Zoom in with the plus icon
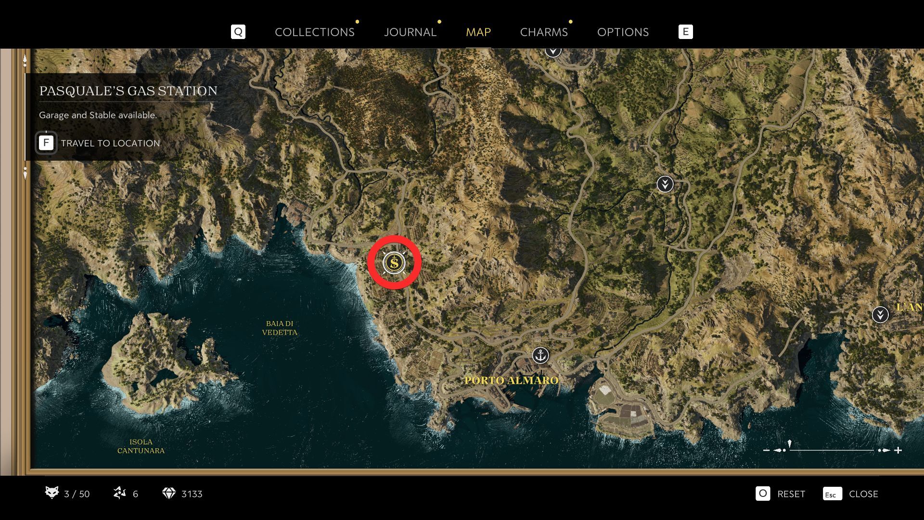 898,450
